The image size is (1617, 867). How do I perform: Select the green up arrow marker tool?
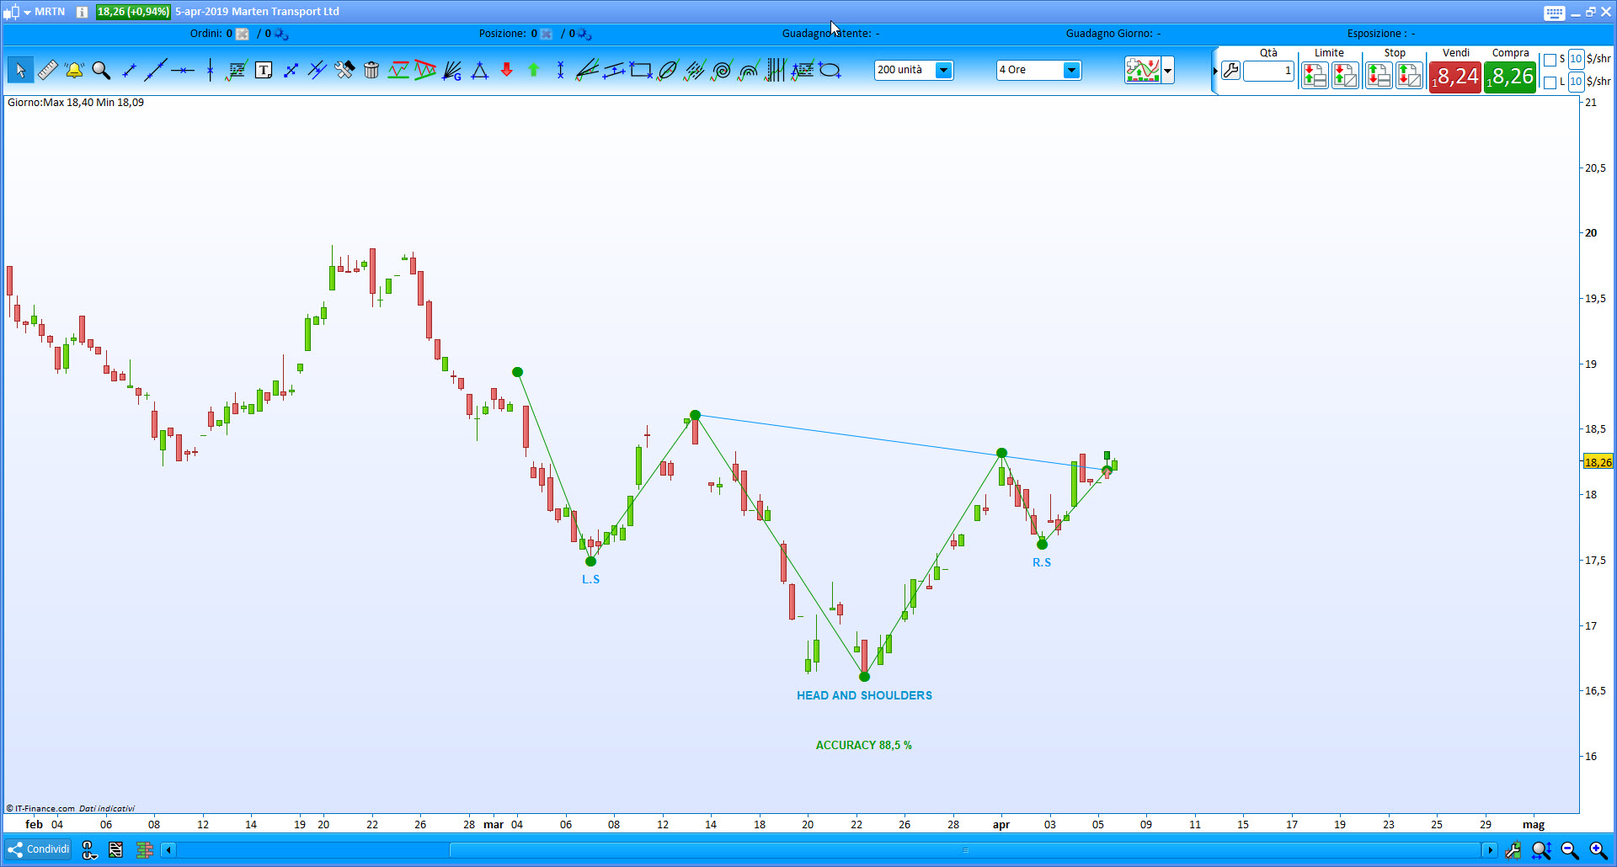(533, 70)
